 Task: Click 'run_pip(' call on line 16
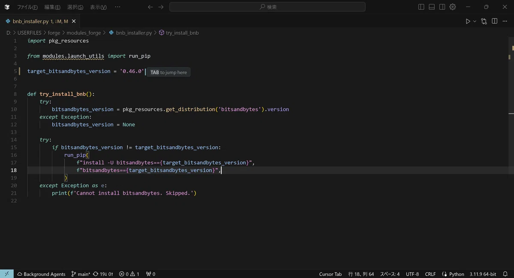(77, 155)
